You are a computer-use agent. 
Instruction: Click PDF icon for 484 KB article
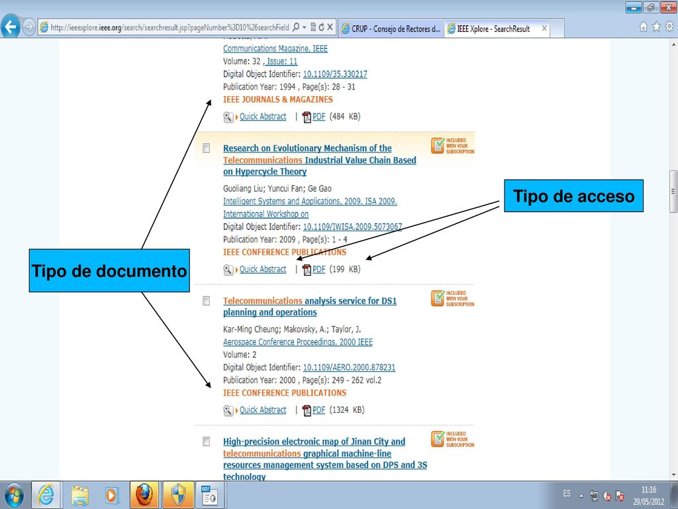pyautogui.click(x=307, y=117)
